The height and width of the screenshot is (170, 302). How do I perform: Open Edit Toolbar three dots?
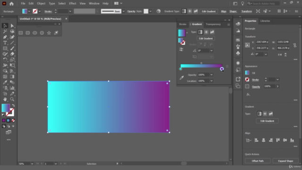[x=8, y=140]
